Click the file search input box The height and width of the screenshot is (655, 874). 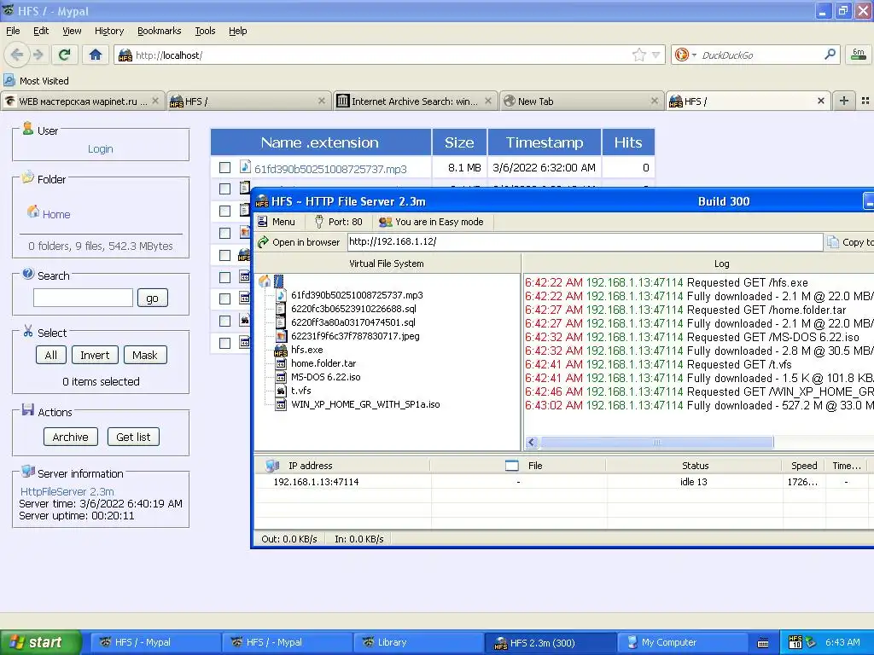pyautogui.click(x=83, y=298)
